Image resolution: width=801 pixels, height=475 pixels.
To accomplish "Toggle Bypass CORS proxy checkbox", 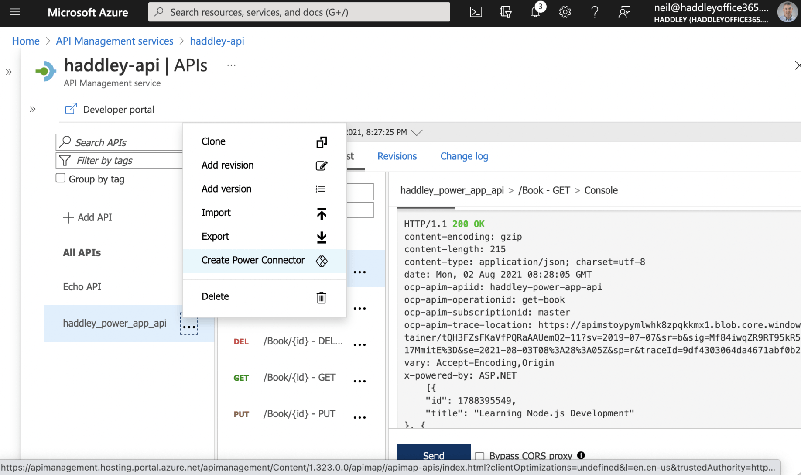I will [479, 456].
